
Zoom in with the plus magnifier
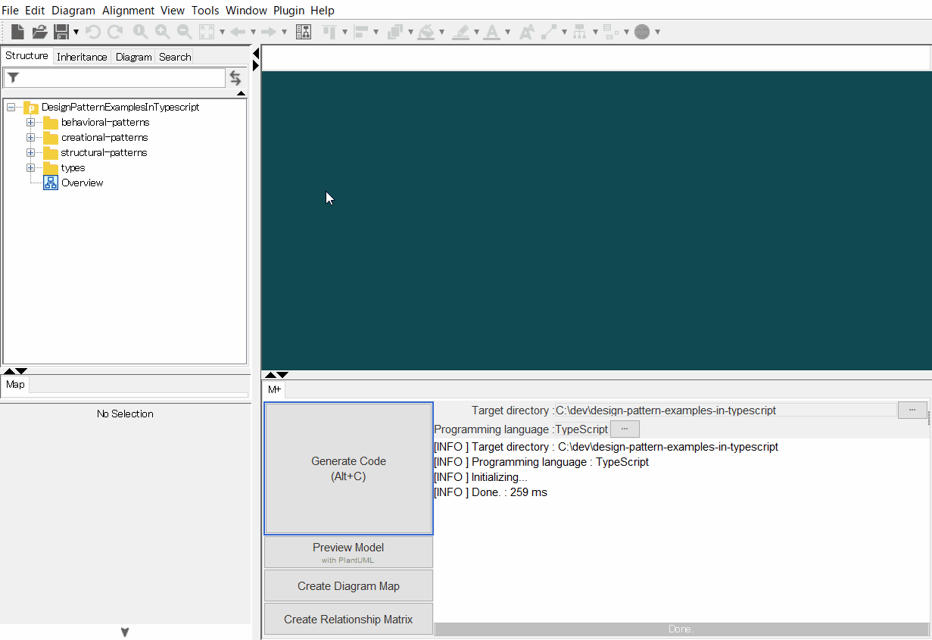coord(162,32)
